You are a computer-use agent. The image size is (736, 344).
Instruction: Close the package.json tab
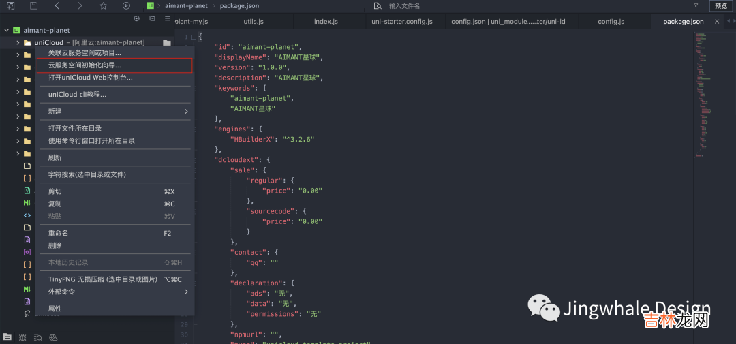coord(716,22)
